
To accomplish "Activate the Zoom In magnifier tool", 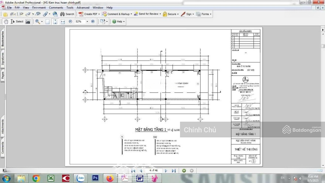I will pos(38,22).
